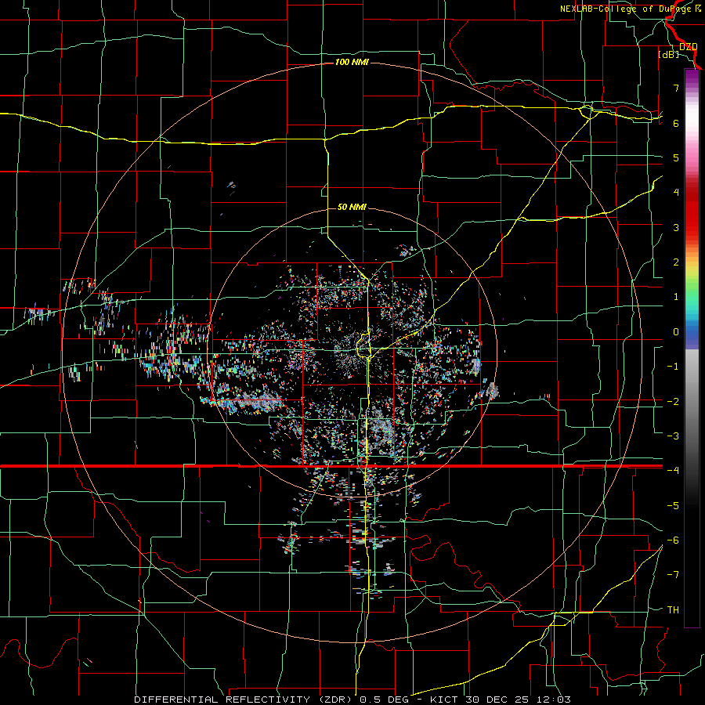Click the purple top of ZDR color bar
The image size is (705, 705).
click(x=692, y=78)
